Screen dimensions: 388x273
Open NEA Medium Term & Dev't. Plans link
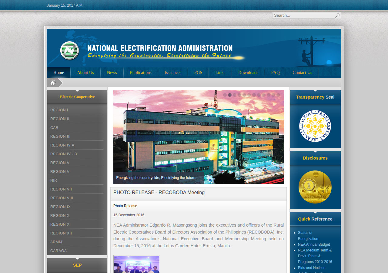(315, 256)
